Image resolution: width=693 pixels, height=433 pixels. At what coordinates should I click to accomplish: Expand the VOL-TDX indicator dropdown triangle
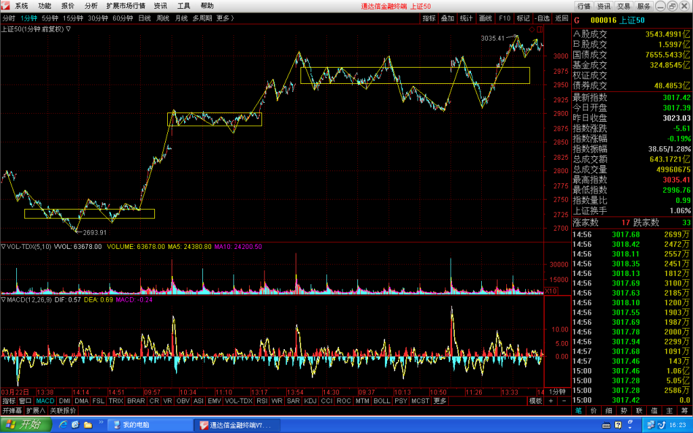[3, 246]
